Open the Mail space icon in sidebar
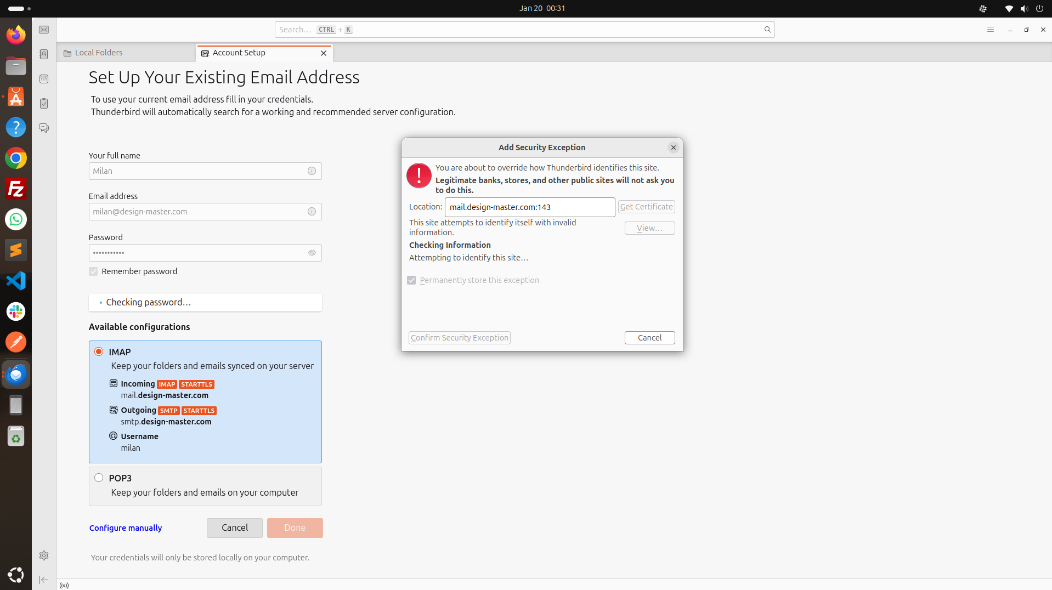The image size is (1052, 590). point(44,30)
